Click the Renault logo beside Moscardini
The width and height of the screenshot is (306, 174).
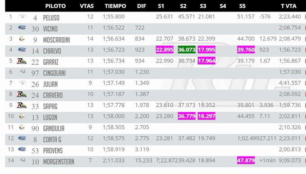[22, 39]
